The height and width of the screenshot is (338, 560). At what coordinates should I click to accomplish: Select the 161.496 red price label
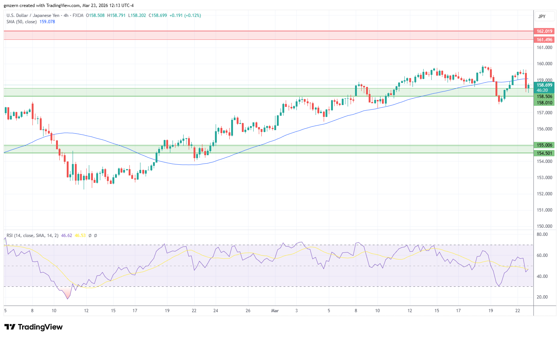coord(544,40)
